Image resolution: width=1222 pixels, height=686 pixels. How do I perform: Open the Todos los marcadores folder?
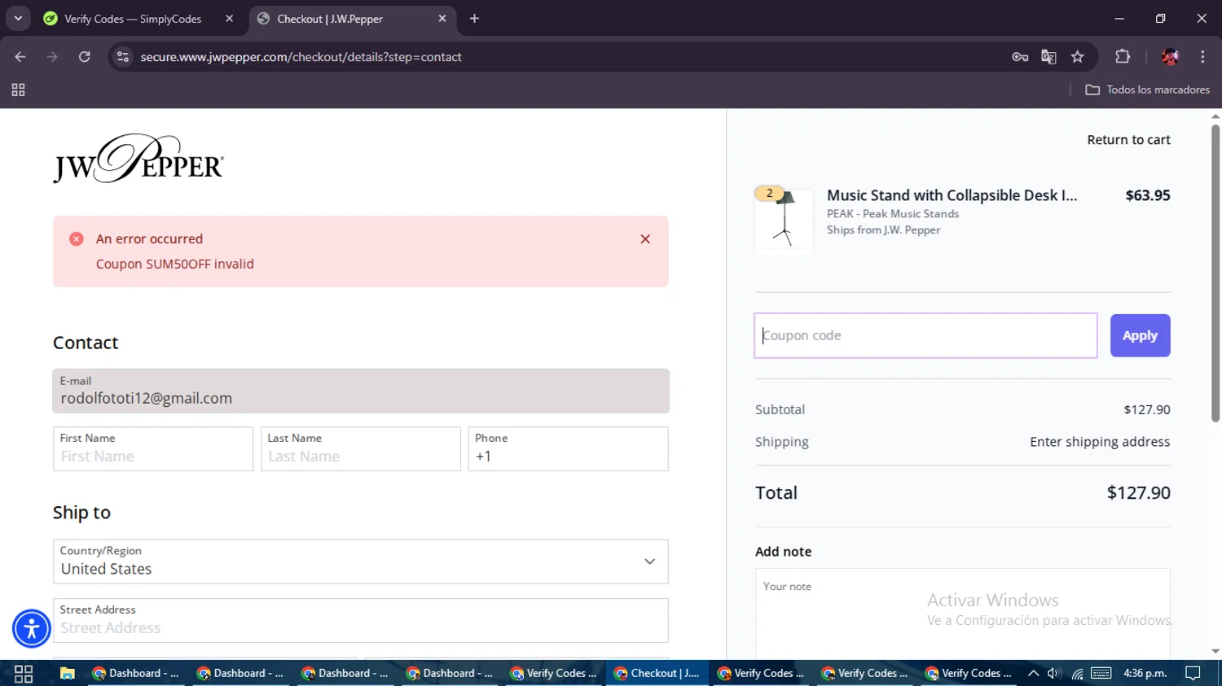click(x=1148, y=90)
